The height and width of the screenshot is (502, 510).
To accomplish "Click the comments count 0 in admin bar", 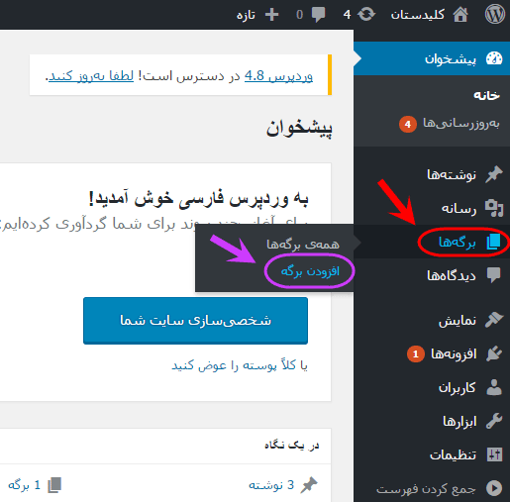I will [299, 15].
